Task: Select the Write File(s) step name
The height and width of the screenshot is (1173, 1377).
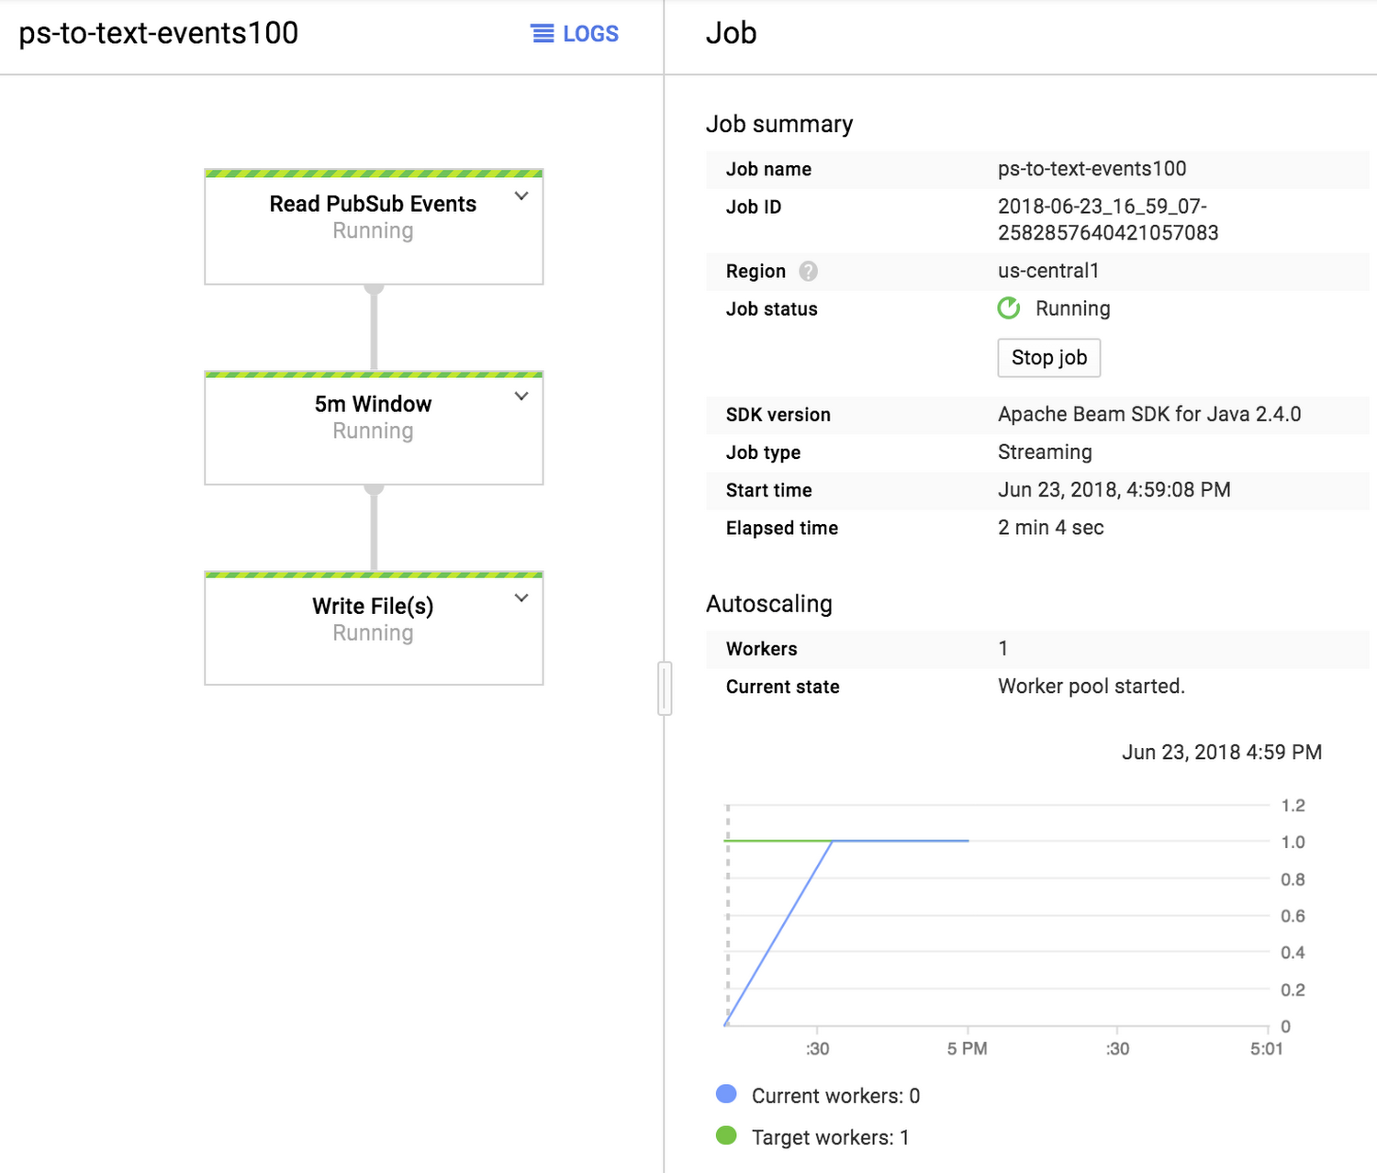Action: pyautogui.click(x=373, y=606)
